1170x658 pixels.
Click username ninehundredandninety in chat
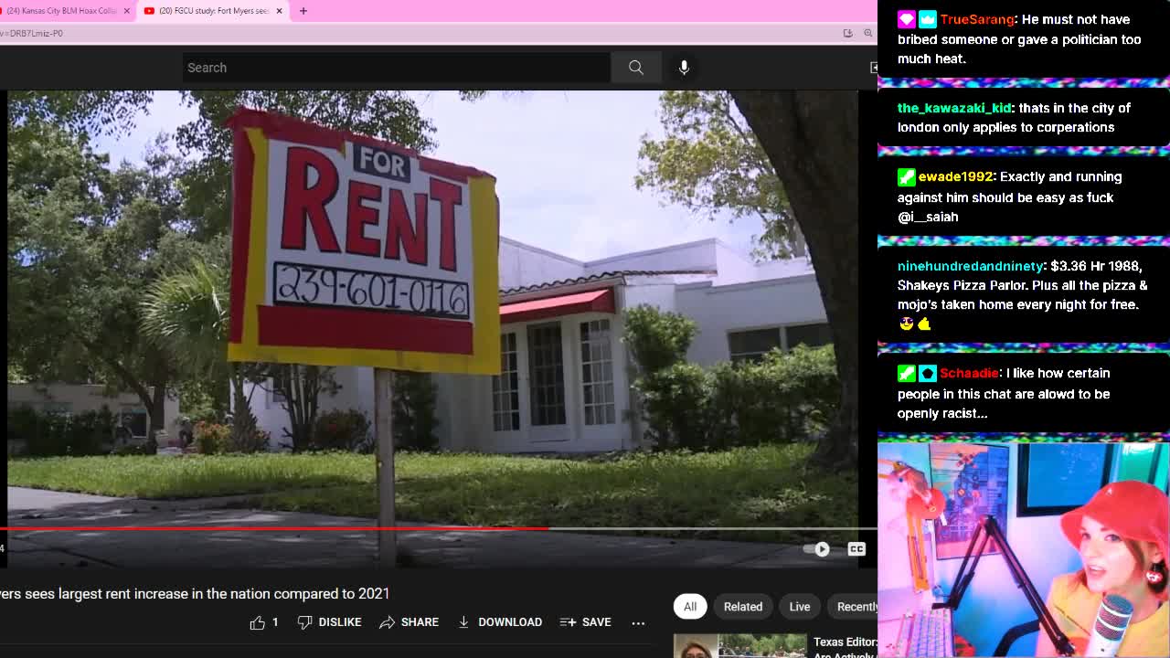[970, 266]
